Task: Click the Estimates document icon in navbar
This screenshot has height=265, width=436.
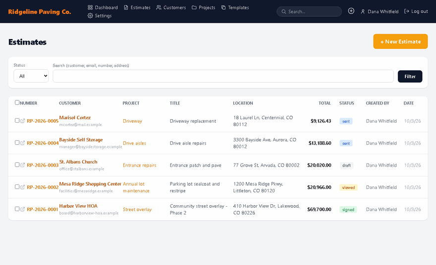Action: tap(126, 7)
